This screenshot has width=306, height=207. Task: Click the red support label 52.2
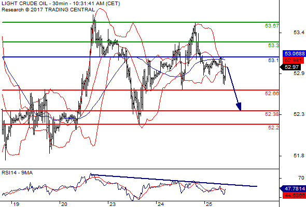(x=273, y=128)
